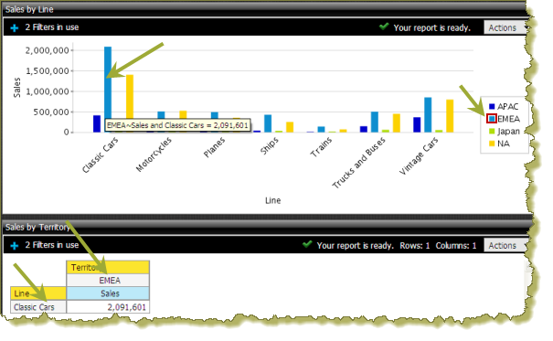The width and height of the screenshot is (553, 341).
Task: Expand filters plus icon in Sales by Territory
Action: [x=14, y=246]
